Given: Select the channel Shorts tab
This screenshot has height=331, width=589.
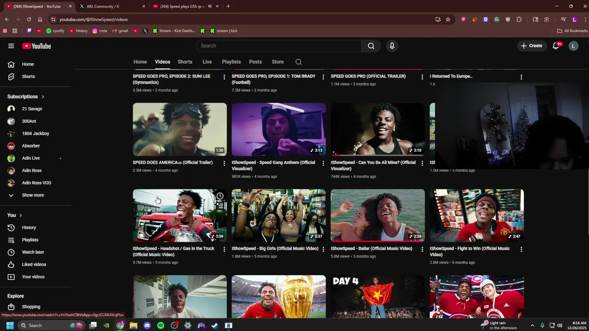Looking at the screenshot, I should [x=185, y=62].
